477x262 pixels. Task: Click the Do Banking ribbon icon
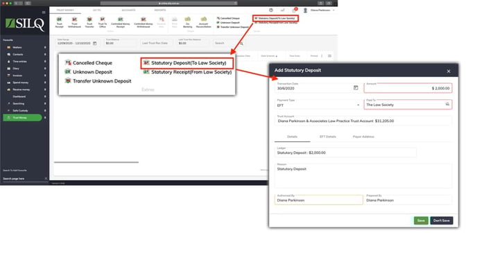[187, 22]
